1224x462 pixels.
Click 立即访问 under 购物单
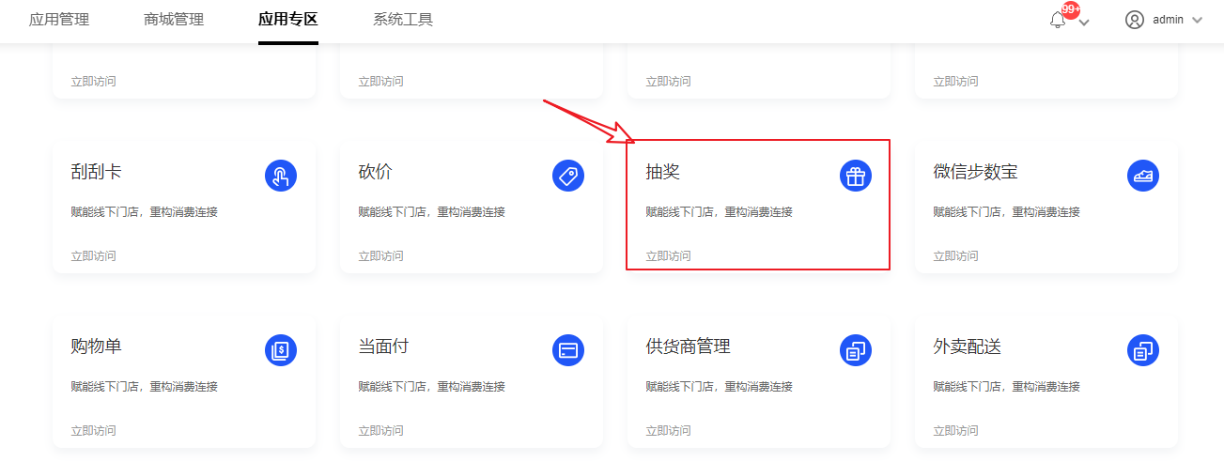[94, 430]
